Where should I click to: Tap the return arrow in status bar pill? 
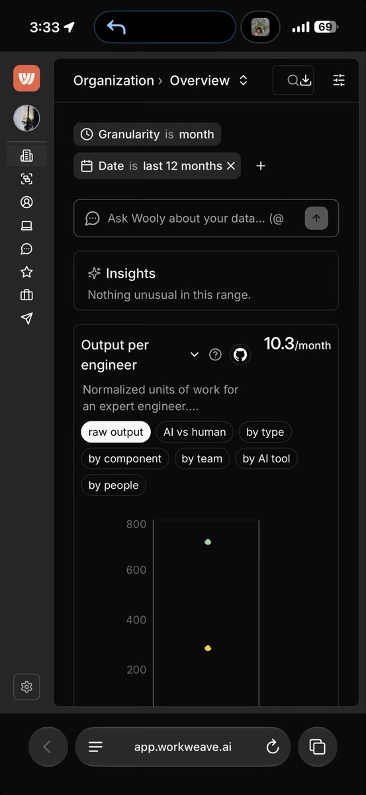(116, 27)
